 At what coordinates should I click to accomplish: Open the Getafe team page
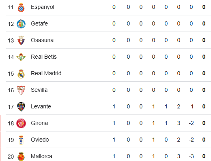[x=39, y=23]
